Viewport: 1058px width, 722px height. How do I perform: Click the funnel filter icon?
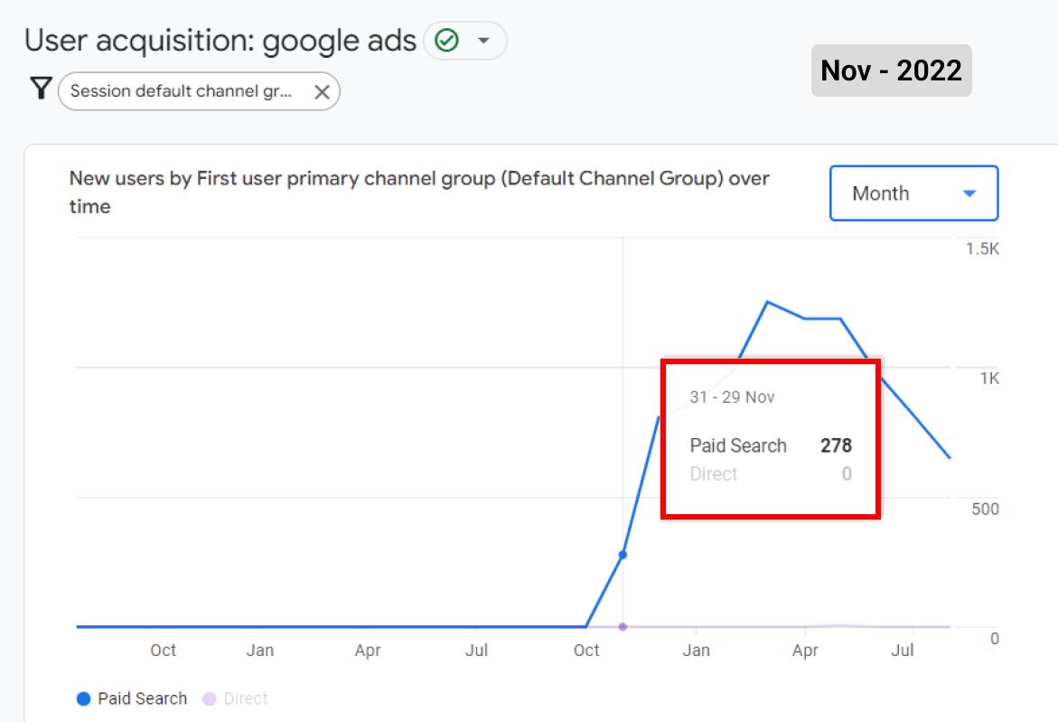(42, 89)
